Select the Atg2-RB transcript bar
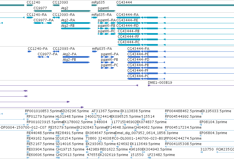 [76, 28]
